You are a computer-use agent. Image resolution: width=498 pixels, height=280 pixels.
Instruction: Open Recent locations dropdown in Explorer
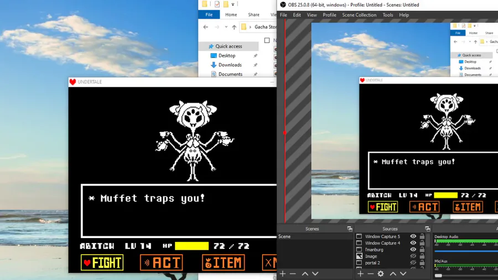coord(226,27)
